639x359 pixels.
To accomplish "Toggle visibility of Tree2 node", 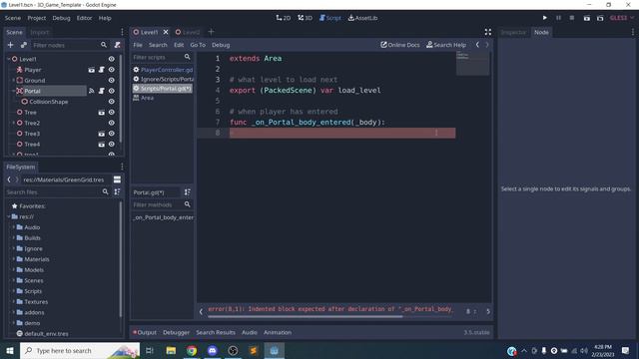I will (x=111, y=123).
